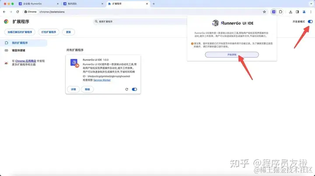
Task: Click the RunnerGo logo in the popup header
Action: point(215,23)
